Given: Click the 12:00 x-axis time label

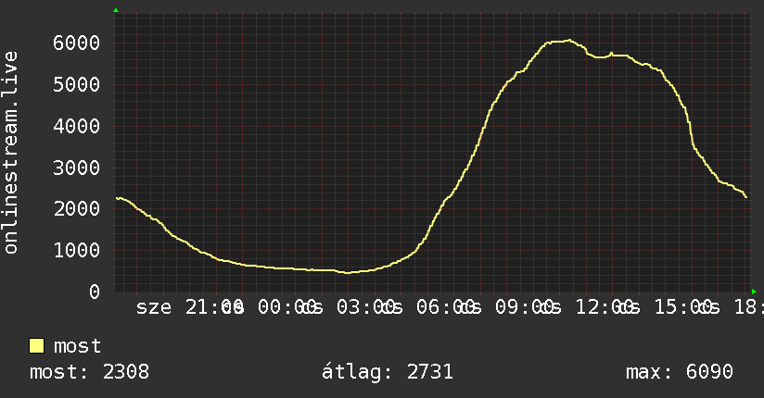Looking at the screenshot, I should coord(607,307).
